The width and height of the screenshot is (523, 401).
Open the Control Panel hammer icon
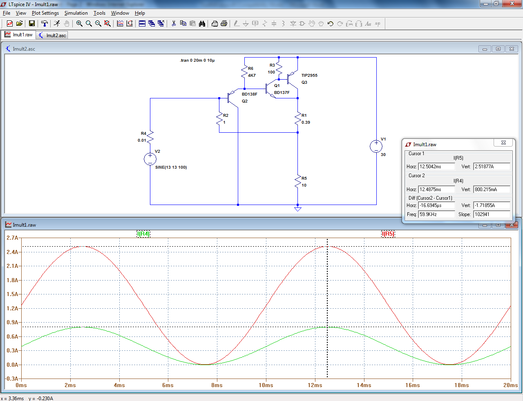(45, 24)
